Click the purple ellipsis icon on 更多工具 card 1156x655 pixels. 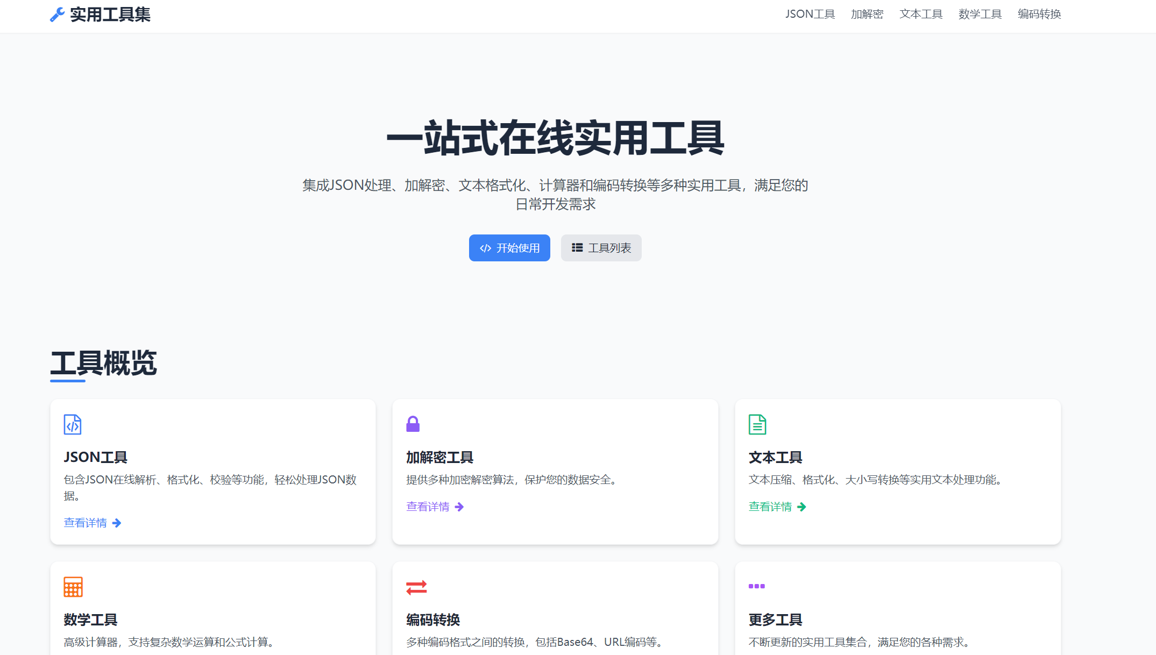click(x=757, y=587)
